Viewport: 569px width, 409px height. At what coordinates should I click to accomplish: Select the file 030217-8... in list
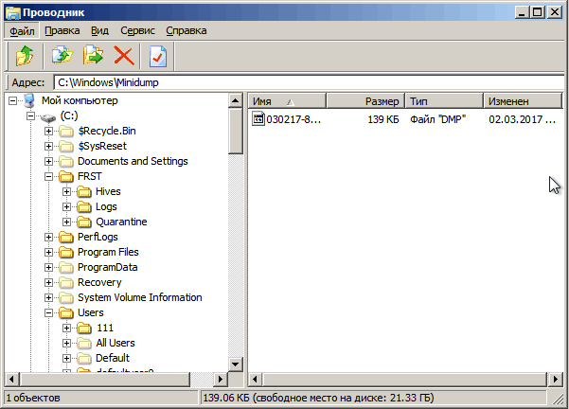coord(293,119)
